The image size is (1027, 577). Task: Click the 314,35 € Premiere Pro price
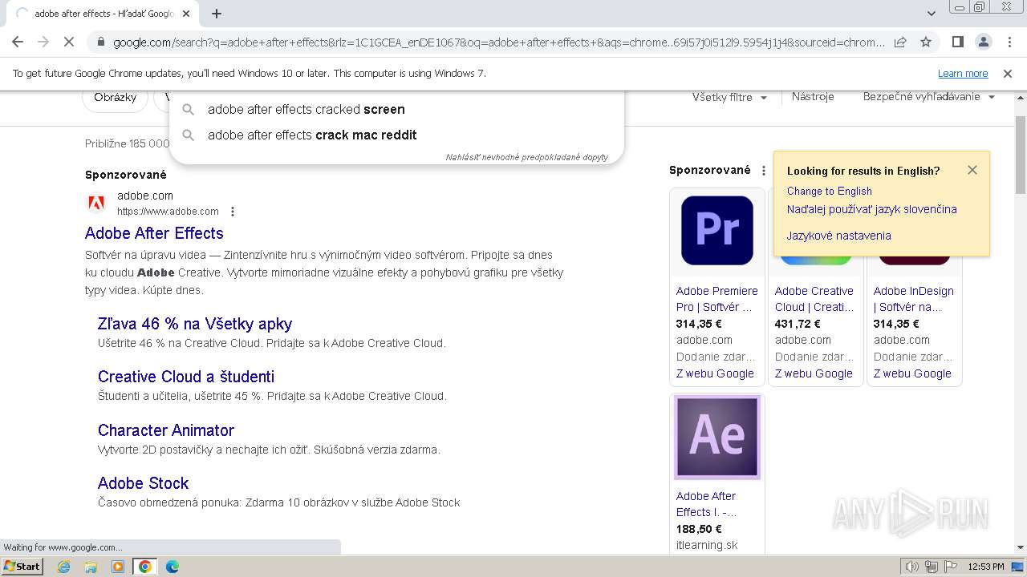699,324
